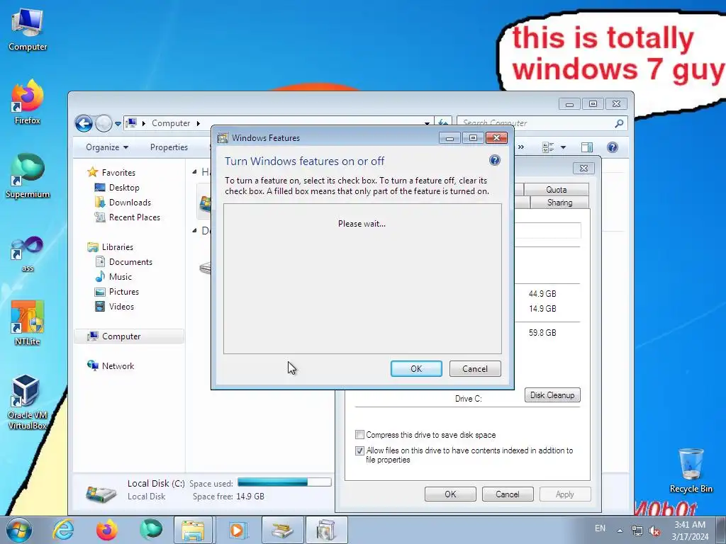Open the Videos library
The width and height of the screenshot is (726, 544).
(x=121, y=306)
